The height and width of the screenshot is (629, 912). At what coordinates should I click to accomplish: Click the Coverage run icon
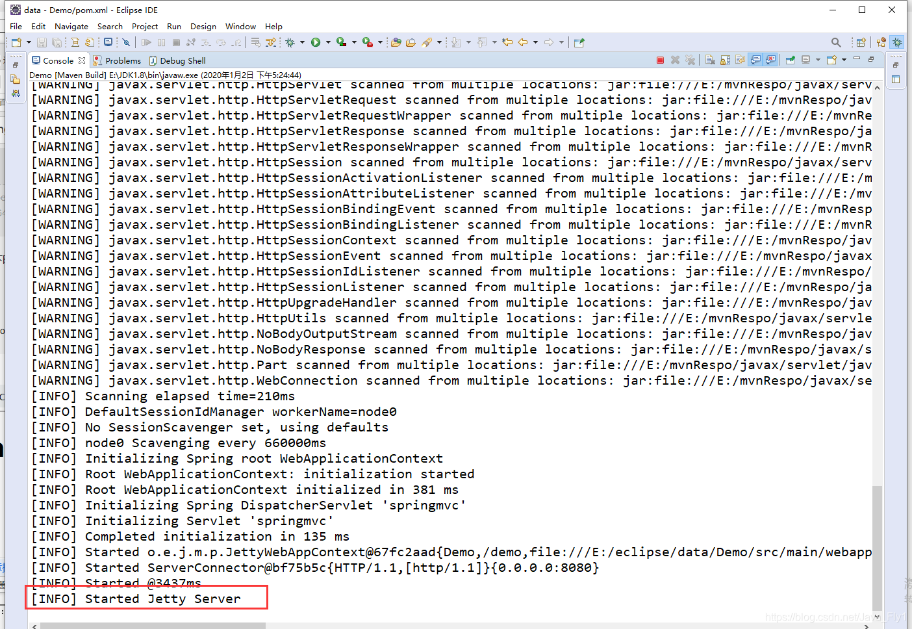tap(342, 42)
